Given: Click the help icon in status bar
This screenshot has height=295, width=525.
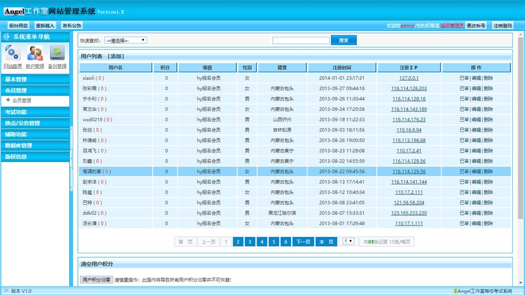Looking at the screenshot, I should tap(455, 291).
